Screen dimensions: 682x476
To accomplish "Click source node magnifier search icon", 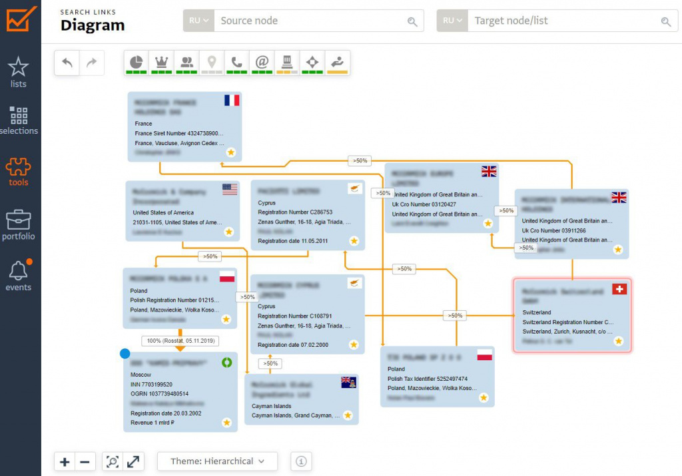I will pos(412,21).
